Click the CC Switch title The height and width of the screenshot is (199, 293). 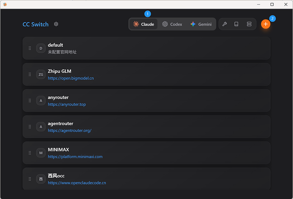(36, 24)
